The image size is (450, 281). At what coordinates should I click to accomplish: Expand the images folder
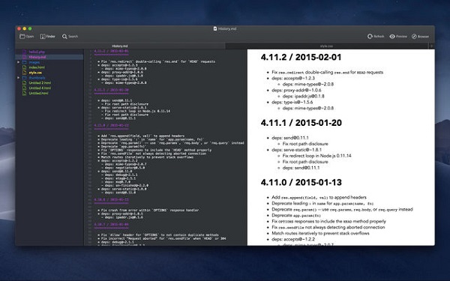tap(18, 62)
